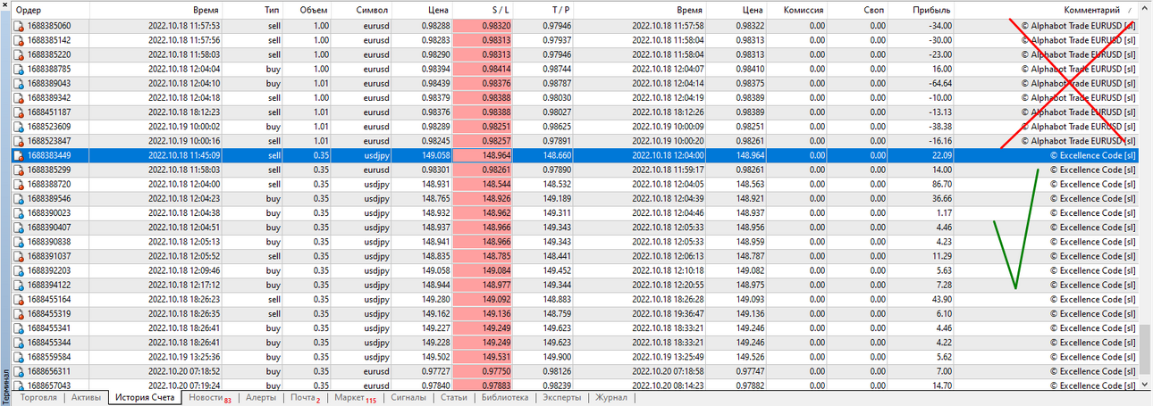Open the Алерты tab
Screen dimensions: 1153x406
261,398
